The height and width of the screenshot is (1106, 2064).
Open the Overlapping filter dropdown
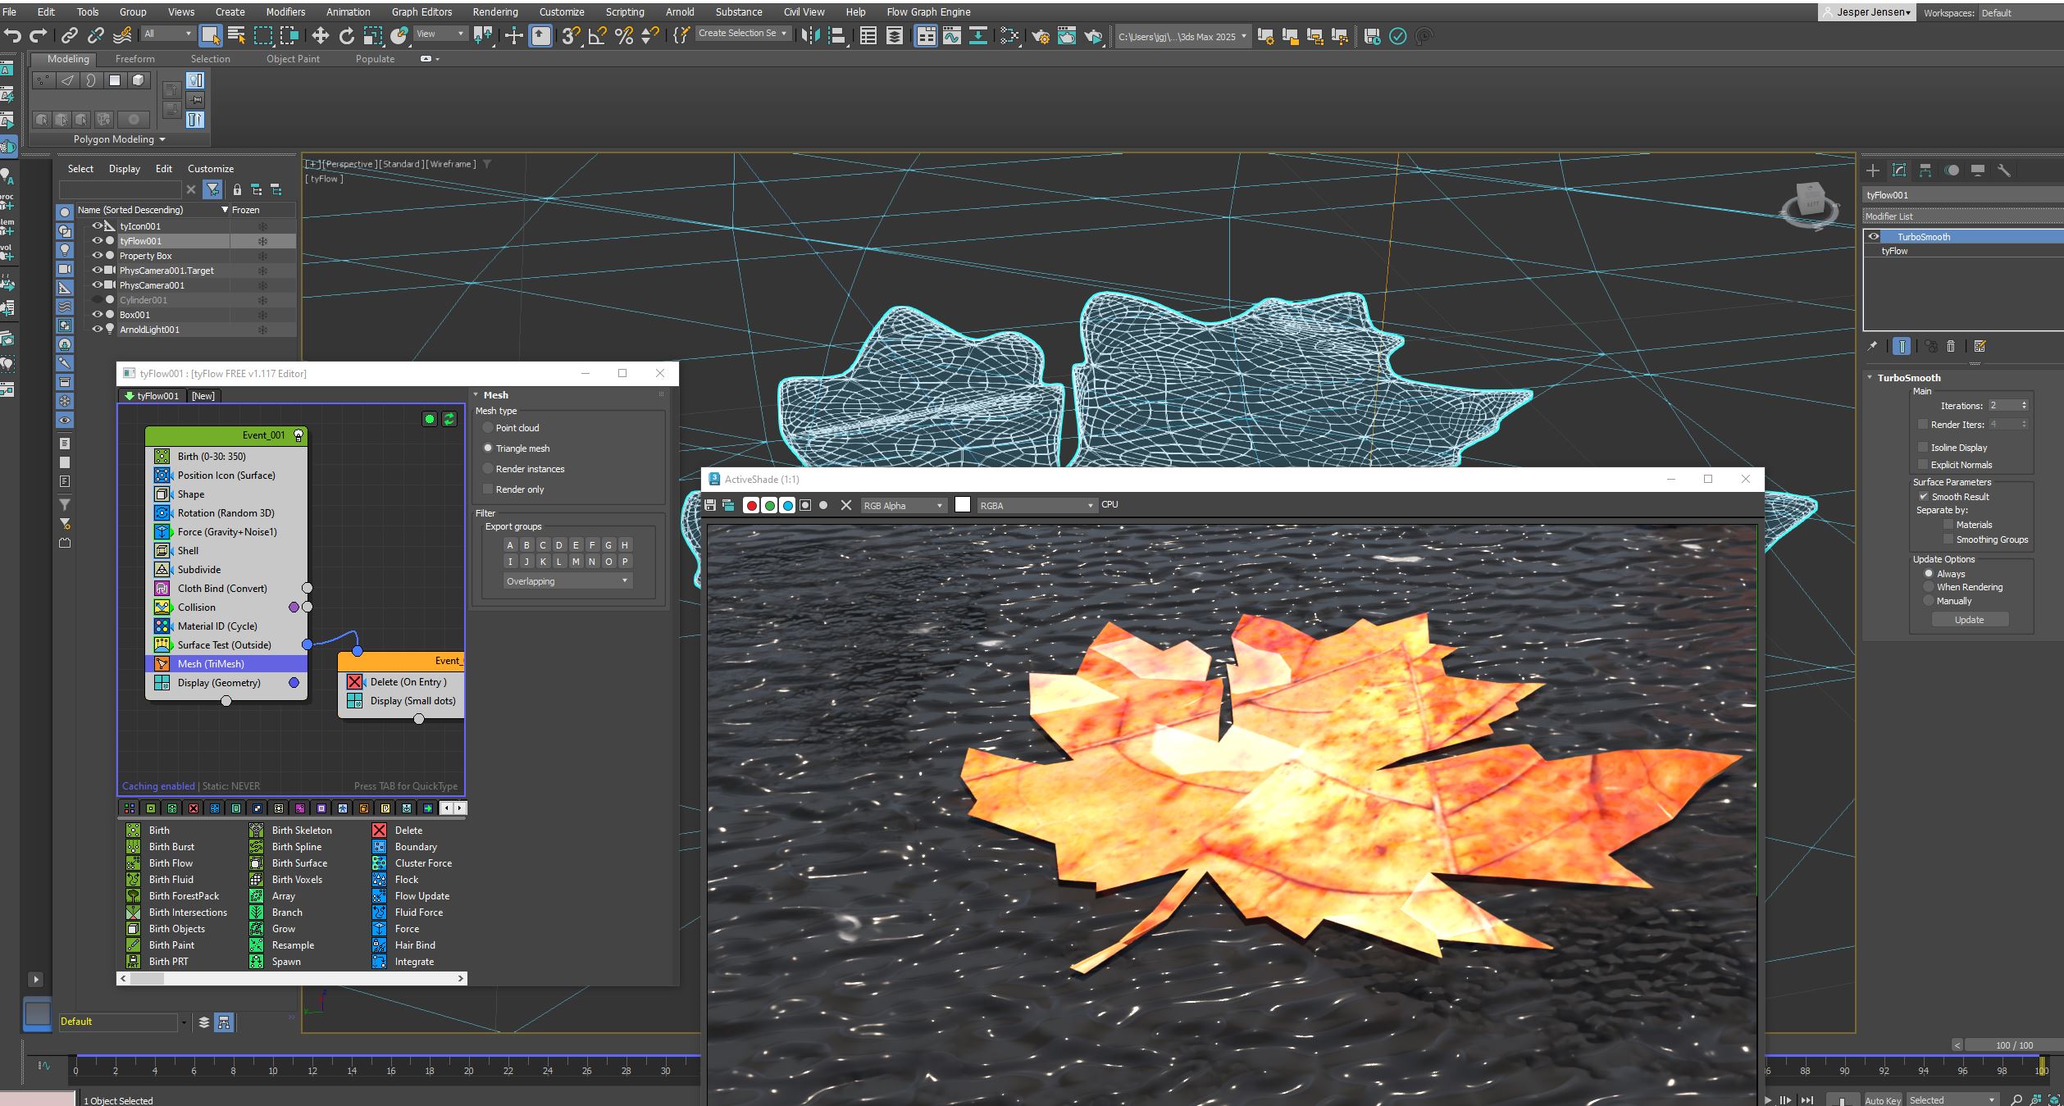pos(567,580)
